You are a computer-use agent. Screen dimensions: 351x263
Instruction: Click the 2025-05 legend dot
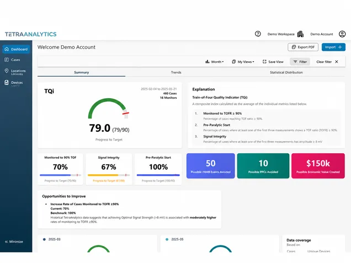pyautogui.click(x=167, y=239)
